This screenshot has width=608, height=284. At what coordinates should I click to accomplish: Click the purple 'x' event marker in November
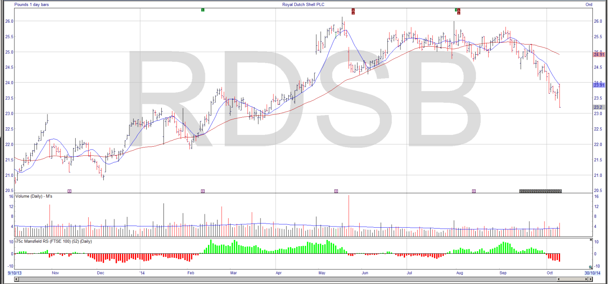pyautogui.click(x=70, y=191)
